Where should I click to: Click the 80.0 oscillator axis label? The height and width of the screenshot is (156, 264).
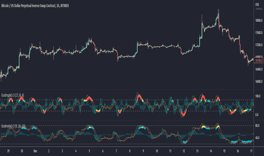(x=257, y=126)
